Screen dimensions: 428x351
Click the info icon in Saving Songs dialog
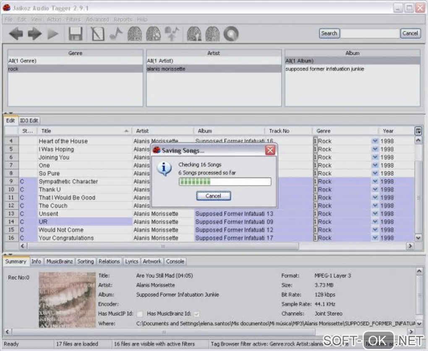click(164, 169)
